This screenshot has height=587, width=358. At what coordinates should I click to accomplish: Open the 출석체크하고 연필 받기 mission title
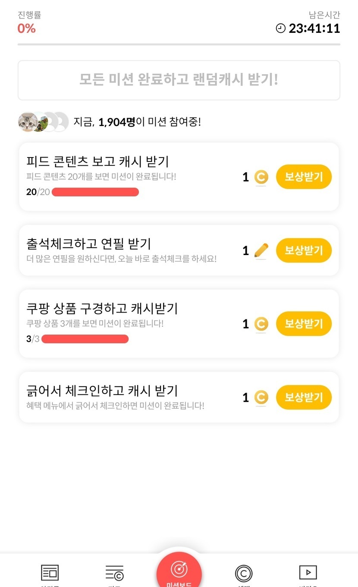89,243
